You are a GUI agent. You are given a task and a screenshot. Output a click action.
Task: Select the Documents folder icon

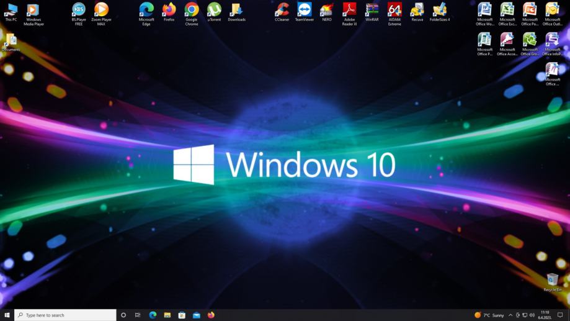coord(11,43)
